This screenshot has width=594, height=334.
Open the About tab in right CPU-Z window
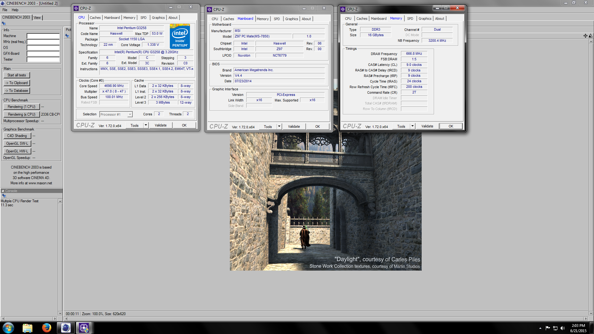click(x=440, y=19)
